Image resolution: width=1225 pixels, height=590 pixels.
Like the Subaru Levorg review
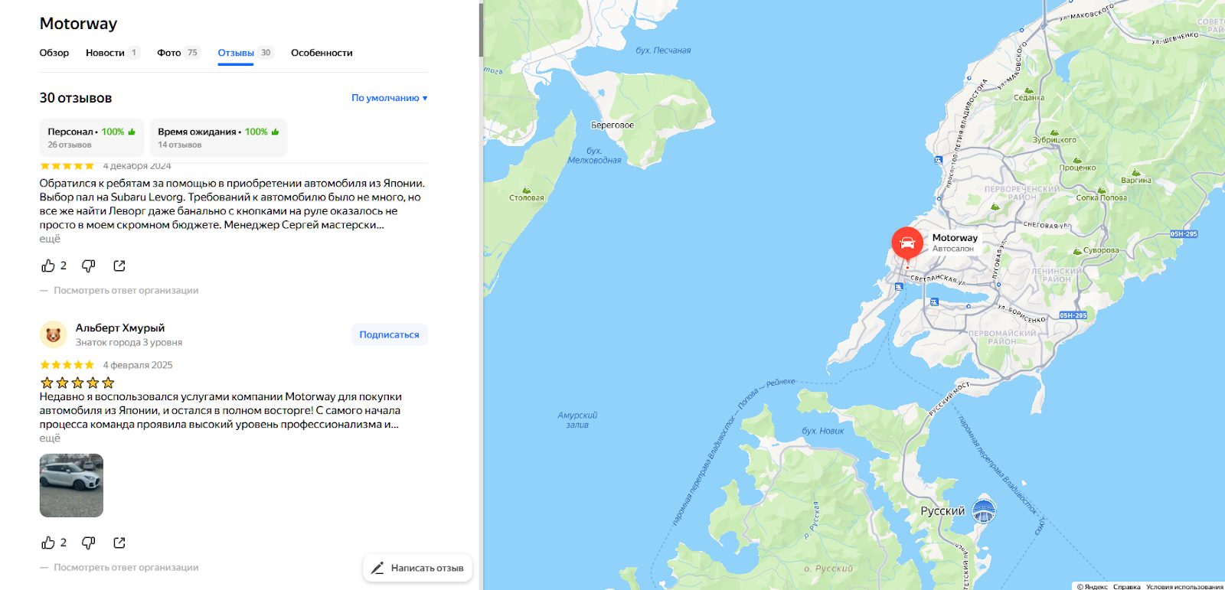click(54, 266)
